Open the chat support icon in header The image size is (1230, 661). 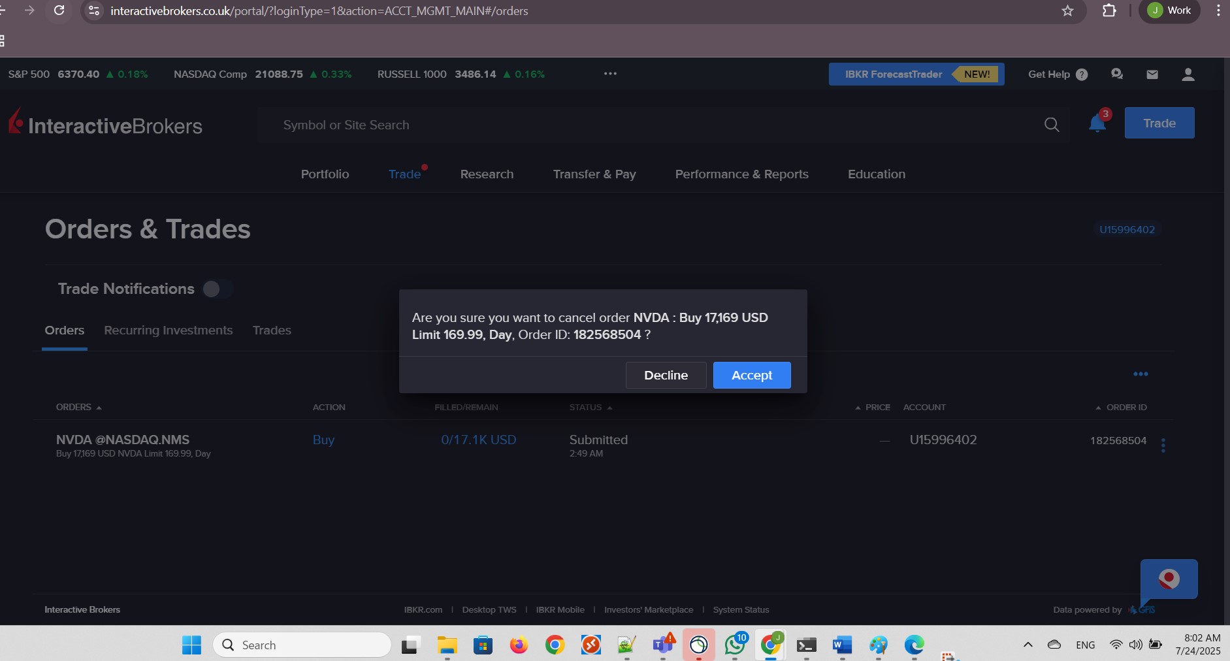tap(1117, 74)
